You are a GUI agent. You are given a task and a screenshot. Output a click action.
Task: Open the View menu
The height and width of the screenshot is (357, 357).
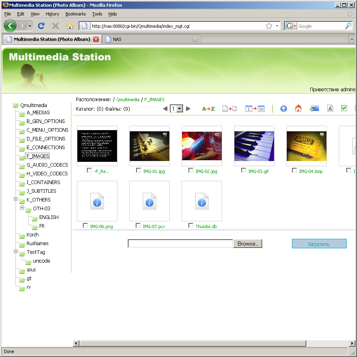[35, 14]
